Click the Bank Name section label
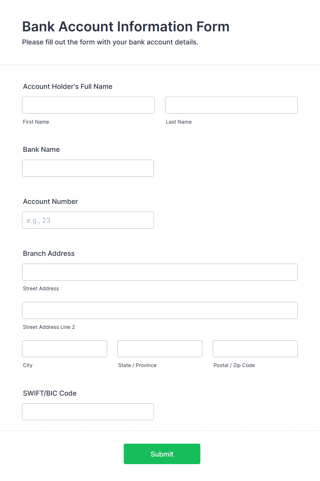 click(41, 149)
